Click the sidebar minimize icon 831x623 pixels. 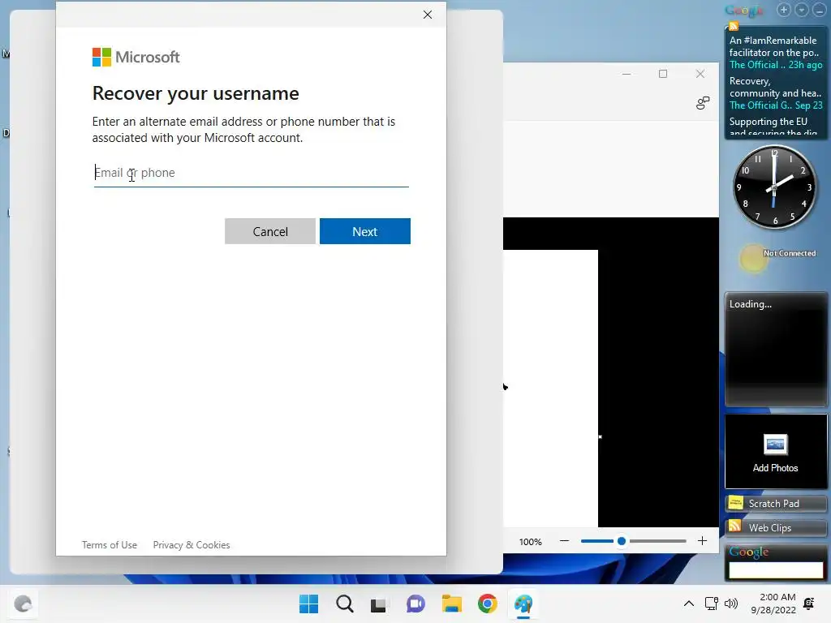point(819,10)
